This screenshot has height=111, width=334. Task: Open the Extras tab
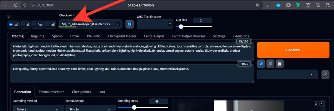(75, 36)
